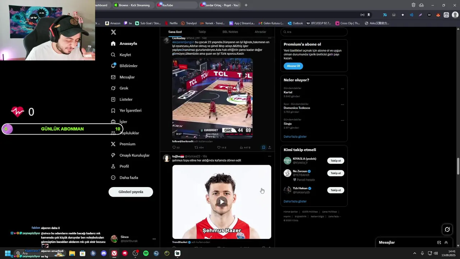Viewport: 460px width, 259px height.
Task: Show more follow suggestions
Action: point(295,201)
